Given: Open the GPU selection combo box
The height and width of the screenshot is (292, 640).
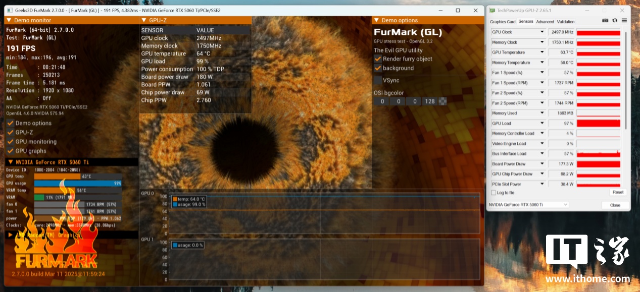Looking at the screenshot, I should pos(528,205).
